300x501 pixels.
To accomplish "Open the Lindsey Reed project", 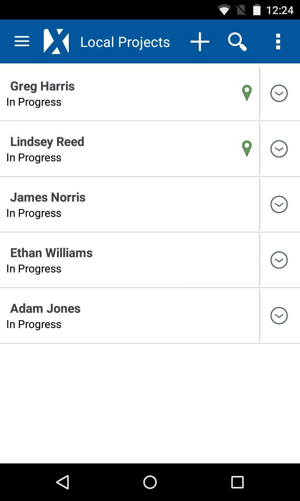I will (x=117, y=149).
